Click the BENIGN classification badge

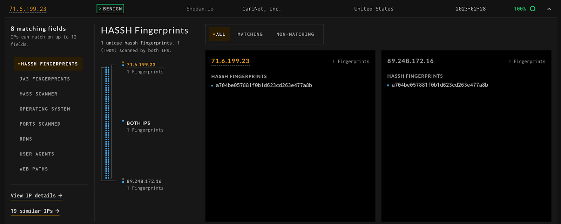pyautogui.click(x=110, y=9)
